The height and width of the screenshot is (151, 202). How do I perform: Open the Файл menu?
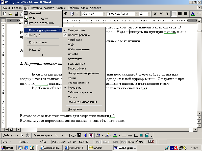(7, 8)
